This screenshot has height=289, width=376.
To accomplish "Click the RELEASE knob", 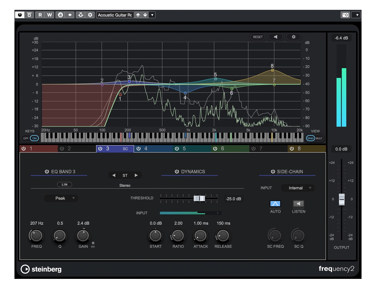I will pyautogui.click(x=223, y=236).
